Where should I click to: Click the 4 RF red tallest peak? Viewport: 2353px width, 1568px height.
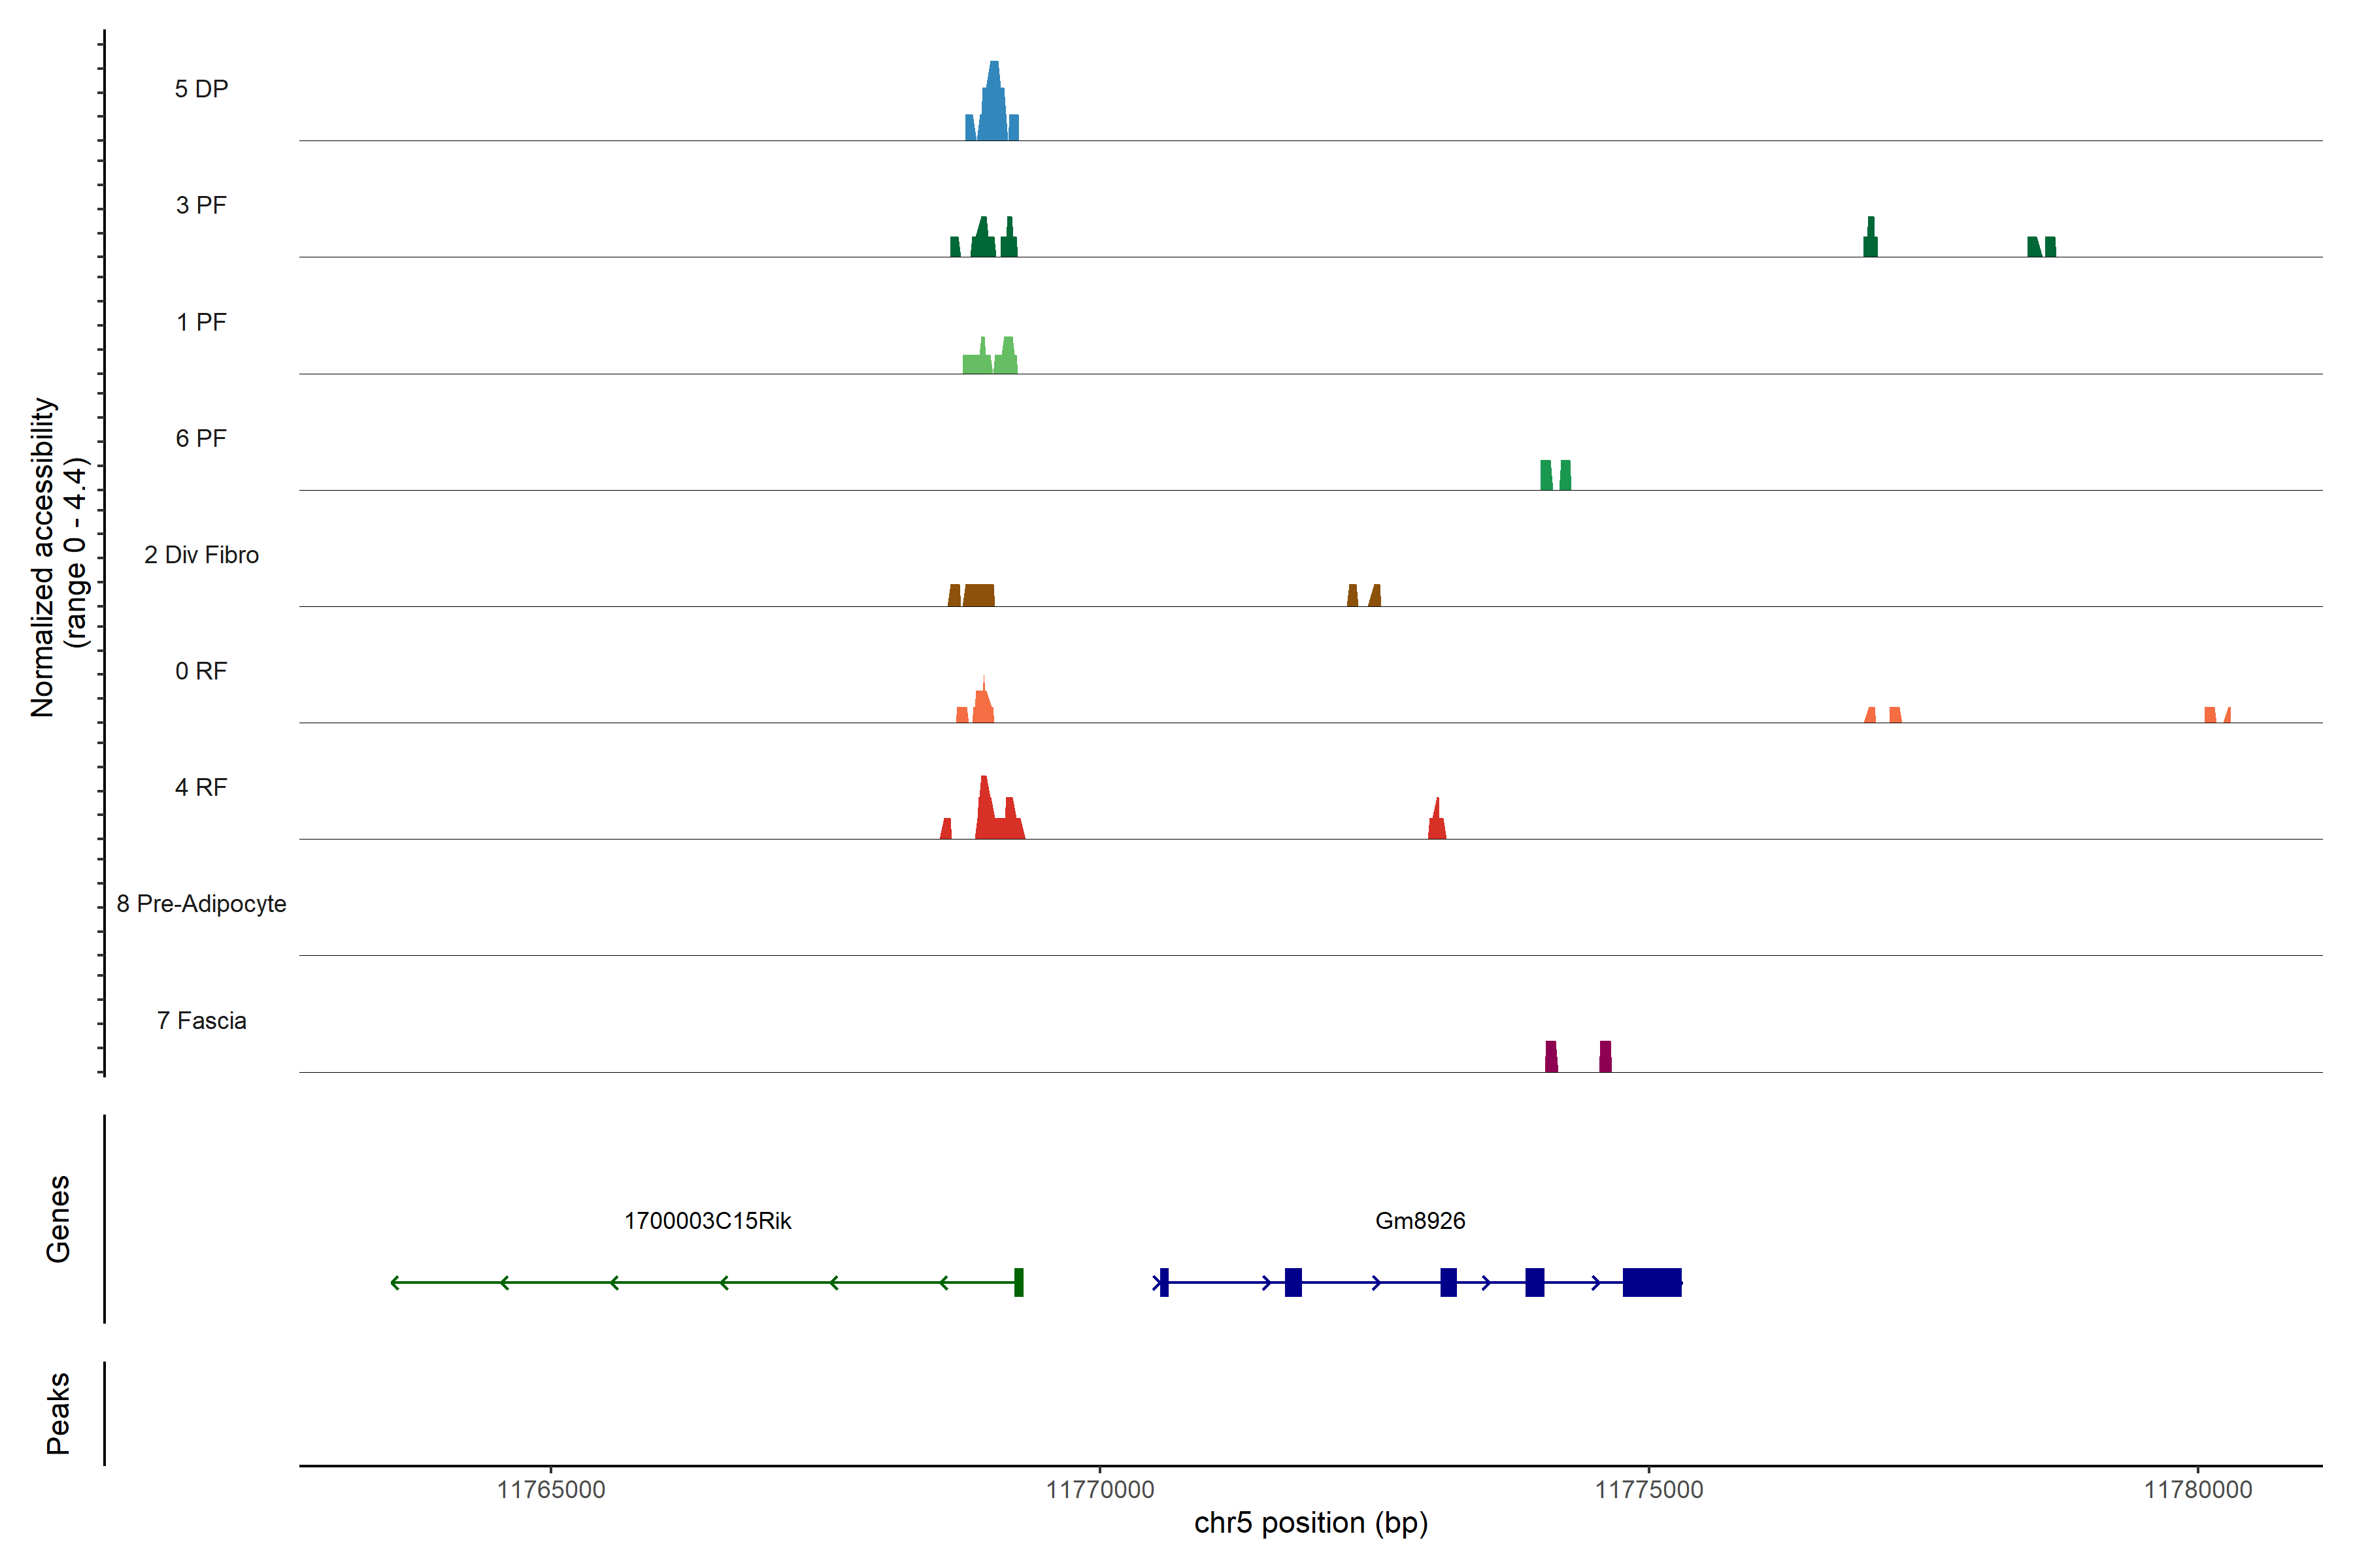pos(986,810)
